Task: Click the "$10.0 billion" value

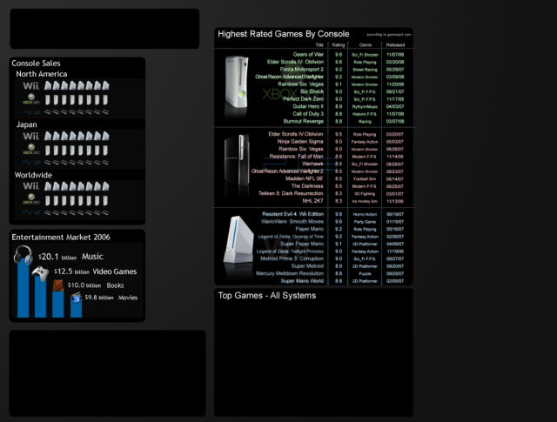Action: pos(84,285)
